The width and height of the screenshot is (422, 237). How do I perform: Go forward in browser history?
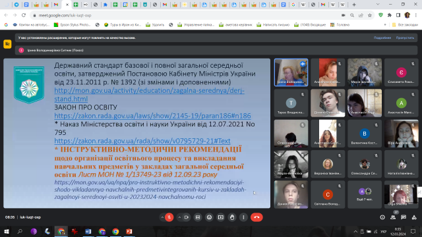pos(15,15)
